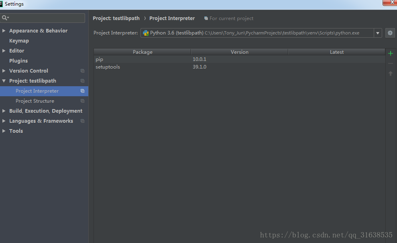The height and width of the screenshot is (243, 397).
Task: Select the Python 3.6 interpreter combo box
Action: coord(261,33)
